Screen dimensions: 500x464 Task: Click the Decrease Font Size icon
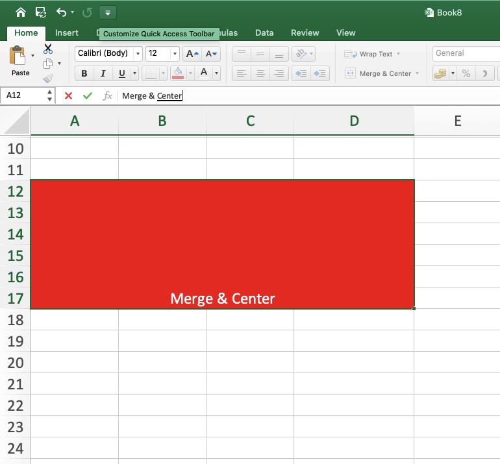coord(211,53)
